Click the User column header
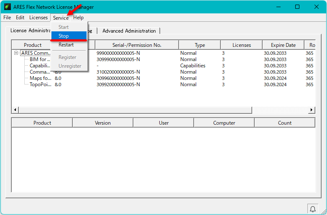 click(163, 123)
